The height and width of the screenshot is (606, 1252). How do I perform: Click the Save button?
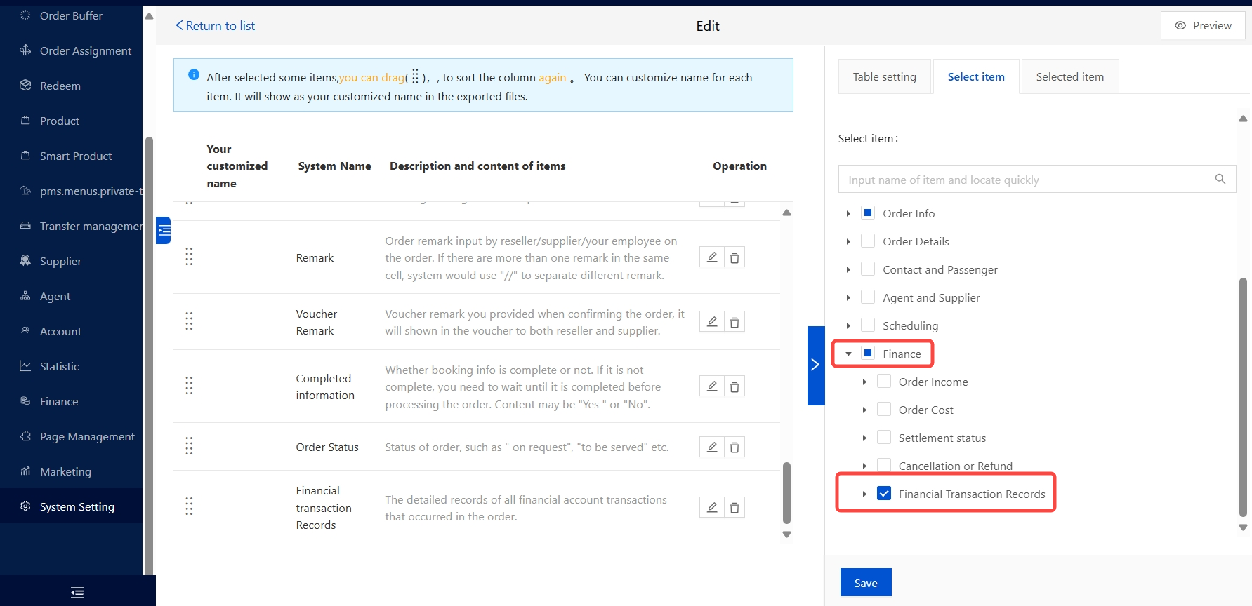[x=865, y=583]
